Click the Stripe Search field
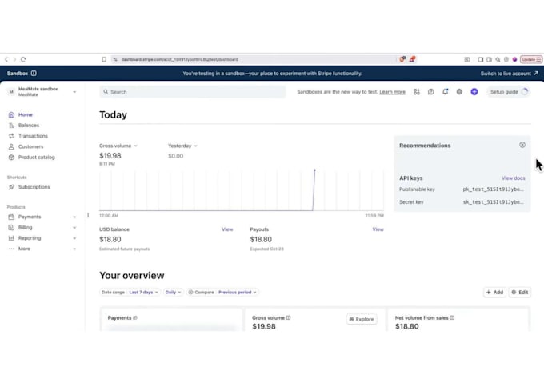 [193, 92]
